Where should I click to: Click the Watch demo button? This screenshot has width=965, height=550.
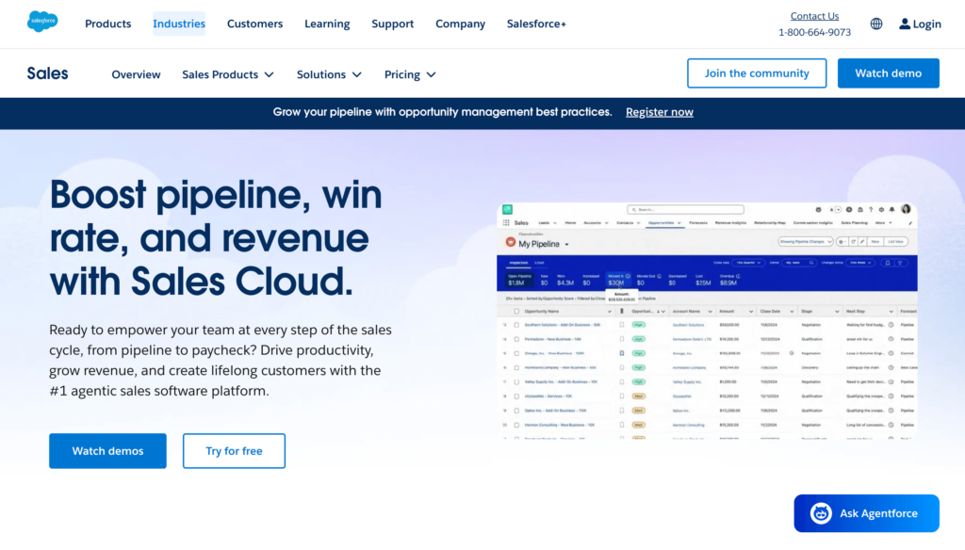tap(888, 73)
